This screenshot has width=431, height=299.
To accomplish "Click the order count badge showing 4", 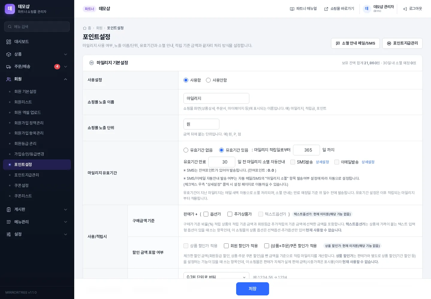I will click(x=57, y=67).
